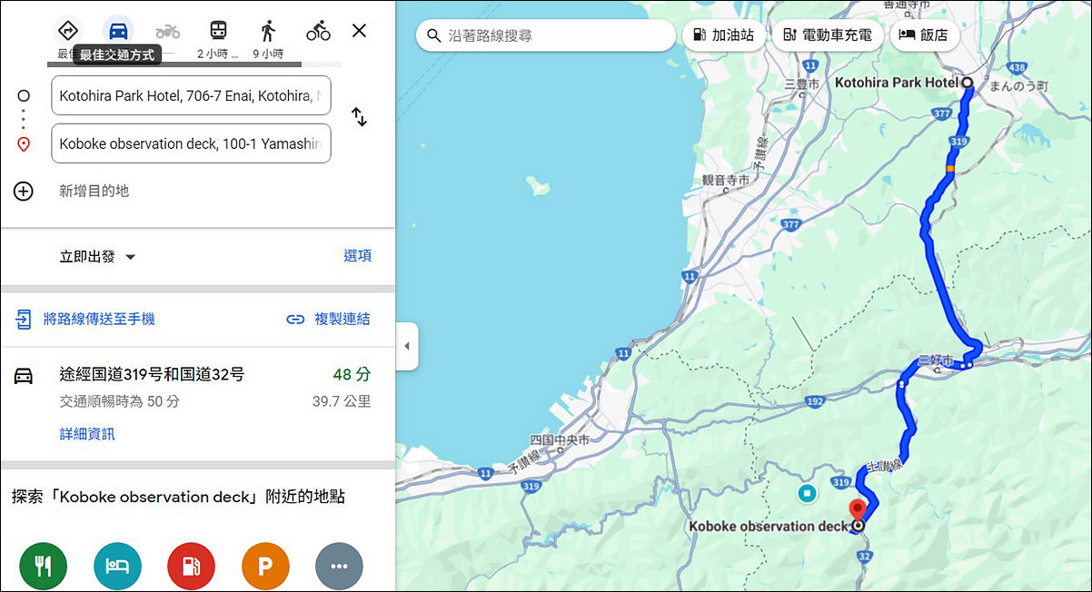1092x592 pixels.
Task: Open the 立即出發 departure time dropdown
Action: 97,256
